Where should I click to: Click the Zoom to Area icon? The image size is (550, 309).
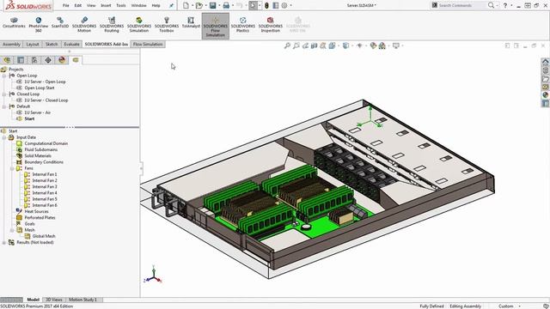click(296, 45)
